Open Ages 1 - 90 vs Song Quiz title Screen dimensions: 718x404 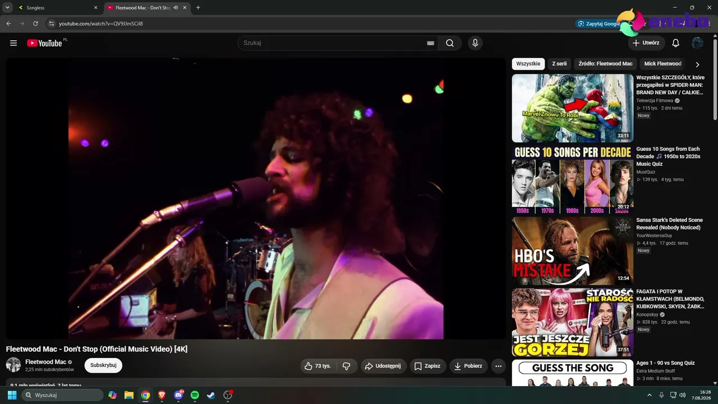click(666, 363)
